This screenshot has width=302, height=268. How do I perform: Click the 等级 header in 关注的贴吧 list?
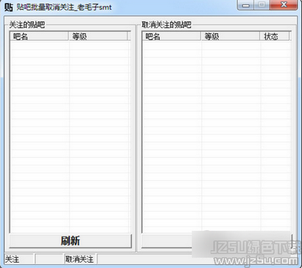(98, 36)
